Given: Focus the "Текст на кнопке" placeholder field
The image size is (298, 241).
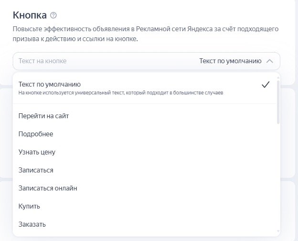Looking at the screenshot, I should 43,61.
